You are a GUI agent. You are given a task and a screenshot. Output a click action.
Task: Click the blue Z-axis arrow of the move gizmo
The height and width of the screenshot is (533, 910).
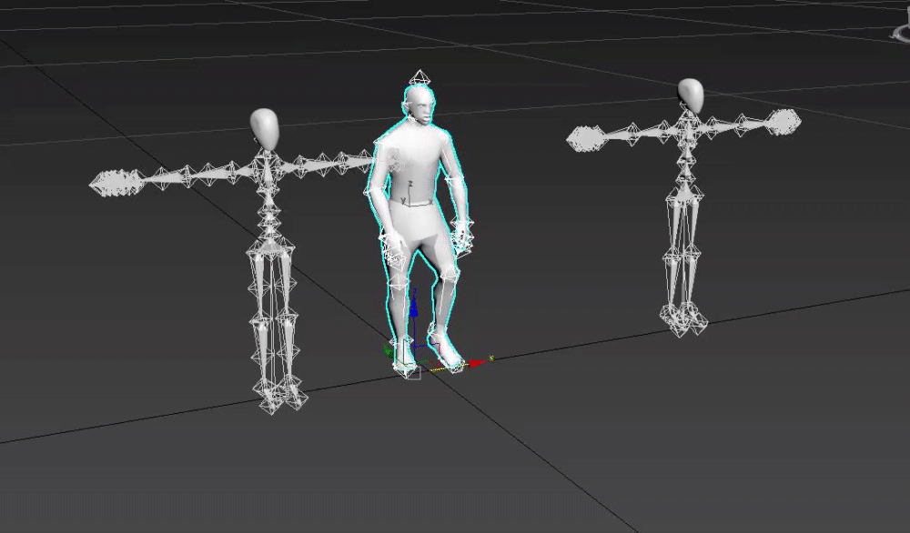point(414,310)
